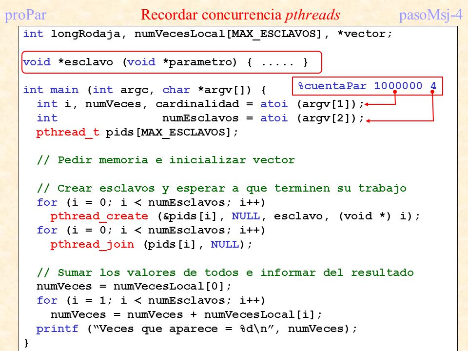The image size is (468, 351).
Task: Click the comment 'Sumar los valores de todos...'
Action: pyautogui.click(x=225, y=273)
